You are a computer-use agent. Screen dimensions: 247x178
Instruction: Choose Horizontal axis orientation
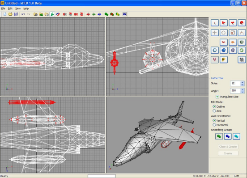coord(214,125)
